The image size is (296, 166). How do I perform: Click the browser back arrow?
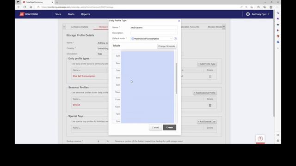click(18, 7)
